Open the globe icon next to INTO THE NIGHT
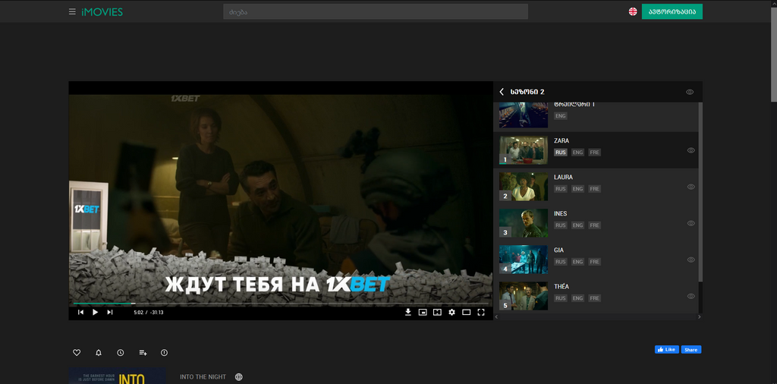The width and height of the screenshot is (777, 384). coord(239,377)
